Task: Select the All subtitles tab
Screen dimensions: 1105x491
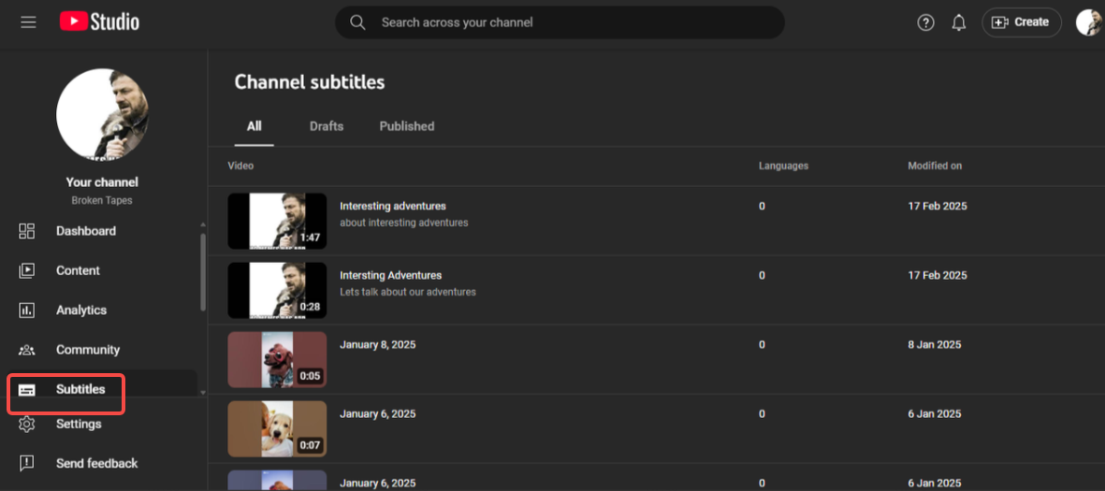Action: point(254,126)
